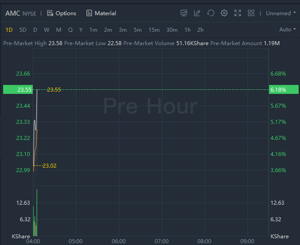Activate the drawing pencil tool
This screenshot has height=245, width=300.
tap(197, 13)
